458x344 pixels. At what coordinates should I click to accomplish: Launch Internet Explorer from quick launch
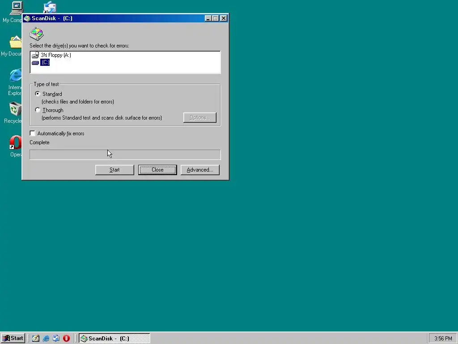click(46, 339)
